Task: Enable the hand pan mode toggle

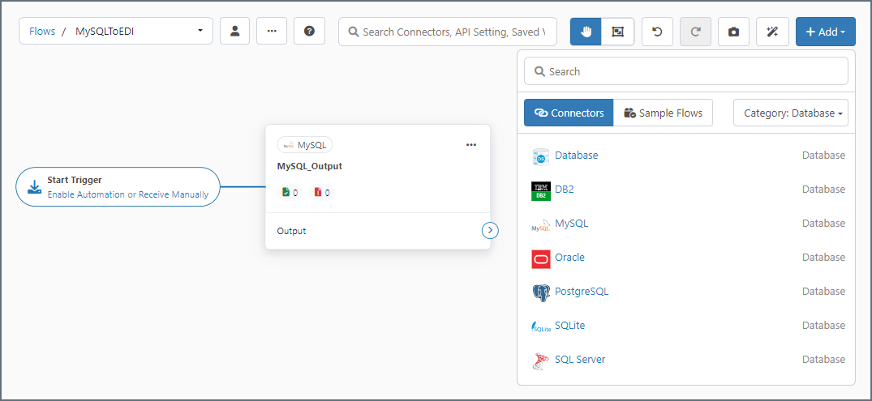Action: click(x=586, y=32)
